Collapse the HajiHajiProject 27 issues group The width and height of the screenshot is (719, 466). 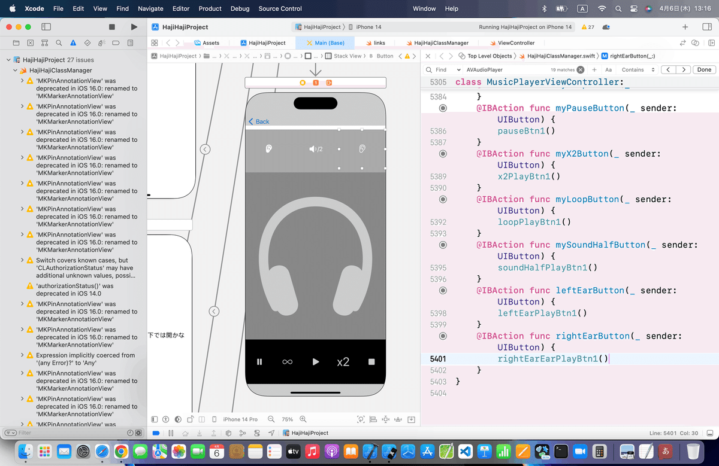tap(9, 60)
